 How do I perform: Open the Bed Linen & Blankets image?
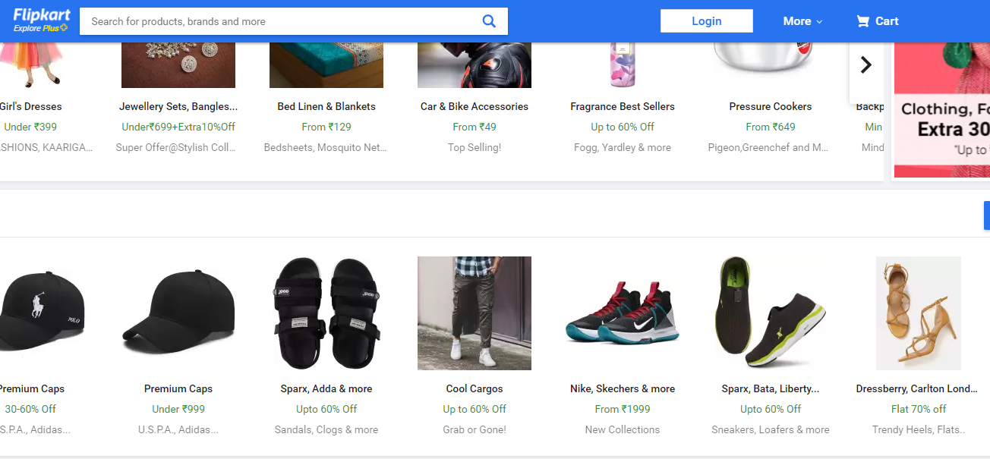(x=326, y=65)
